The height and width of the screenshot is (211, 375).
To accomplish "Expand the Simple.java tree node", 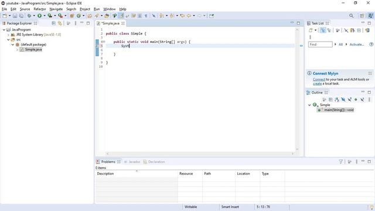I will coord(17,49).
